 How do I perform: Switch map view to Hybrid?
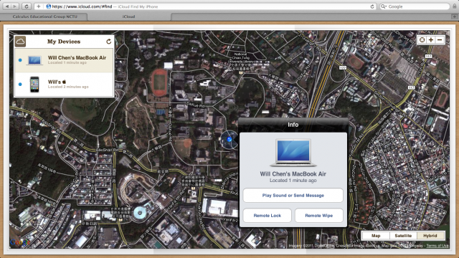pyautogui.click(x=430, y=236)
